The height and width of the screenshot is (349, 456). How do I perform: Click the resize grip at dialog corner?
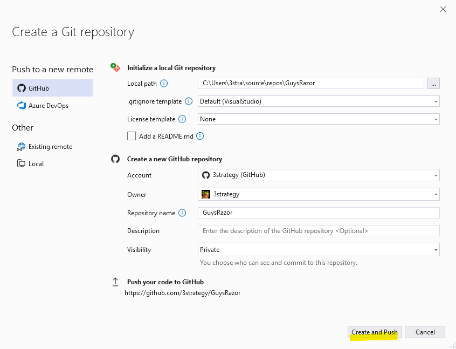click(x=452, y=345)
